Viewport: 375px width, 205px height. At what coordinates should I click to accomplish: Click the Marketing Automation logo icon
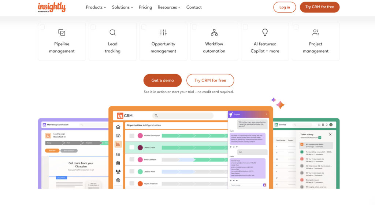[44, 125]
